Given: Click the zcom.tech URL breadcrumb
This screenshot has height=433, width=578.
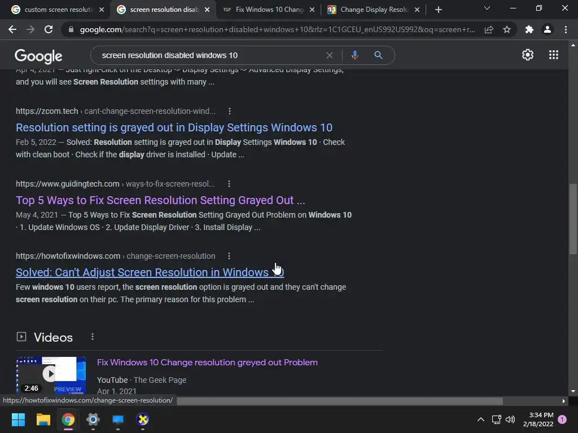Looking at the screenshot, I should coord(115,111).
